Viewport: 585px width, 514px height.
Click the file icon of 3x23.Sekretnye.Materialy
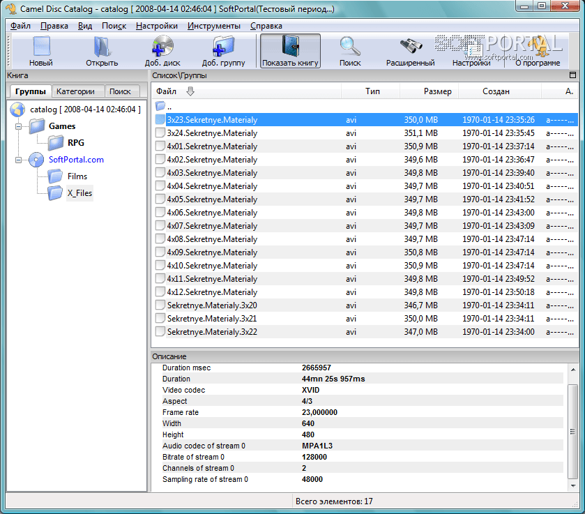point(160,119)
